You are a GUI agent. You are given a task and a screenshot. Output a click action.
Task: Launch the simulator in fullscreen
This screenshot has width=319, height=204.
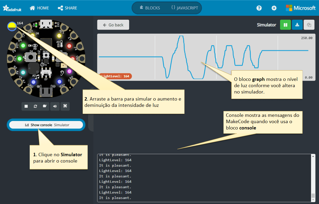[x=65, y=106]
